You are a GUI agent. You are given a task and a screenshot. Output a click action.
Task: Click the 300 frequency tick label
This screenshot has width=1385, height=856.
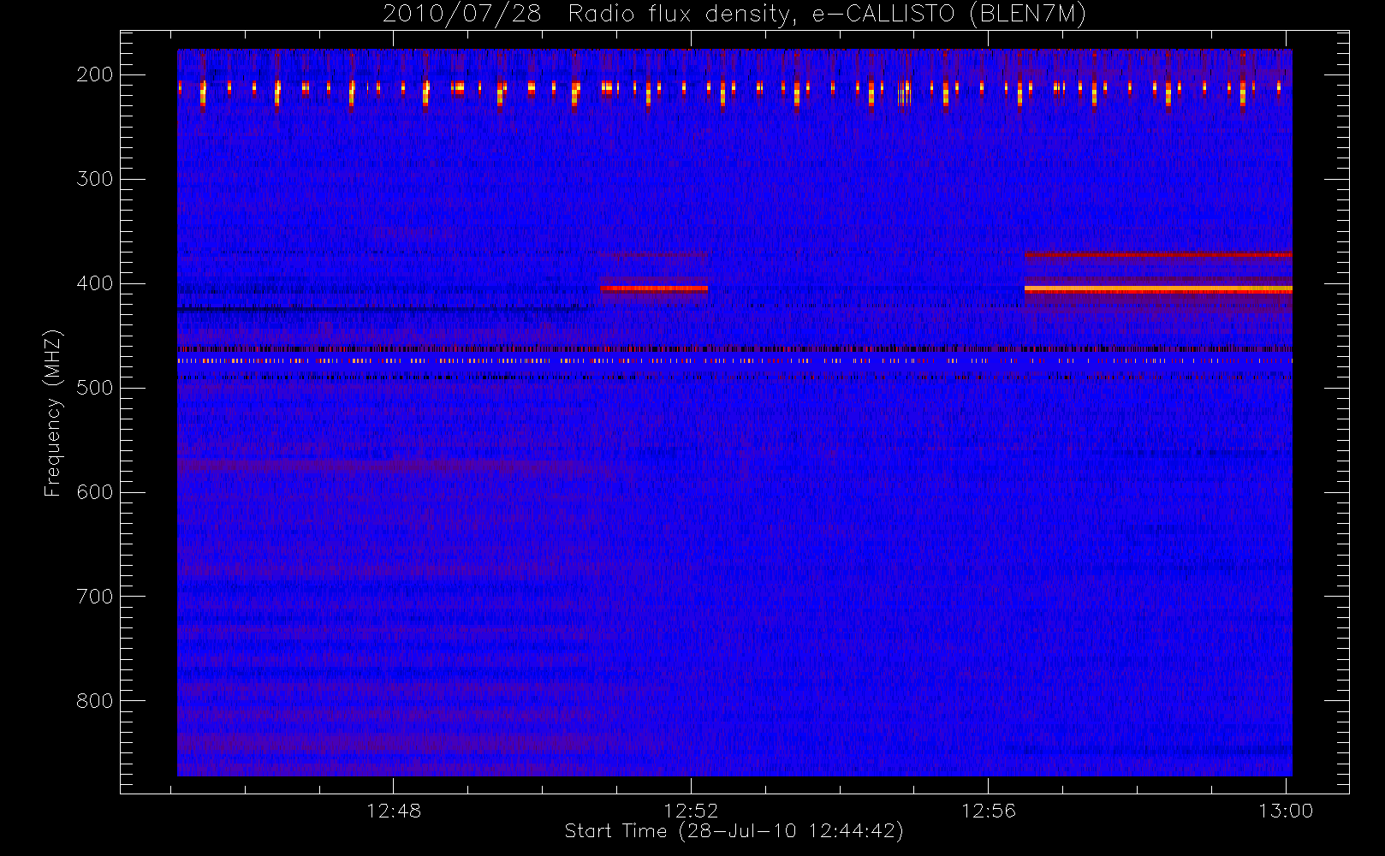point(95,179)
